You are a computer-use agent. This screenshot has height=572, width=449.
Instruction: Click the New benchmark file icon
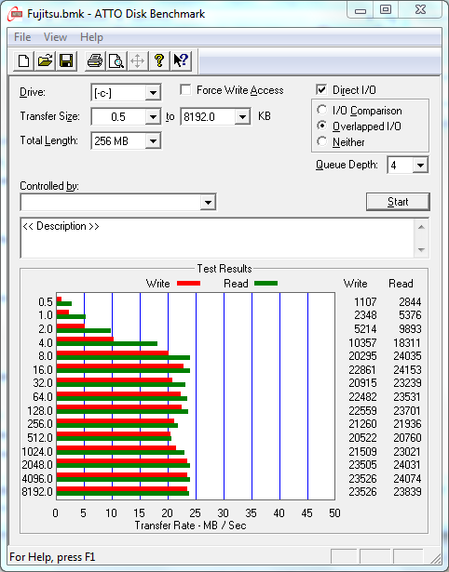click(x=23, y=61)
